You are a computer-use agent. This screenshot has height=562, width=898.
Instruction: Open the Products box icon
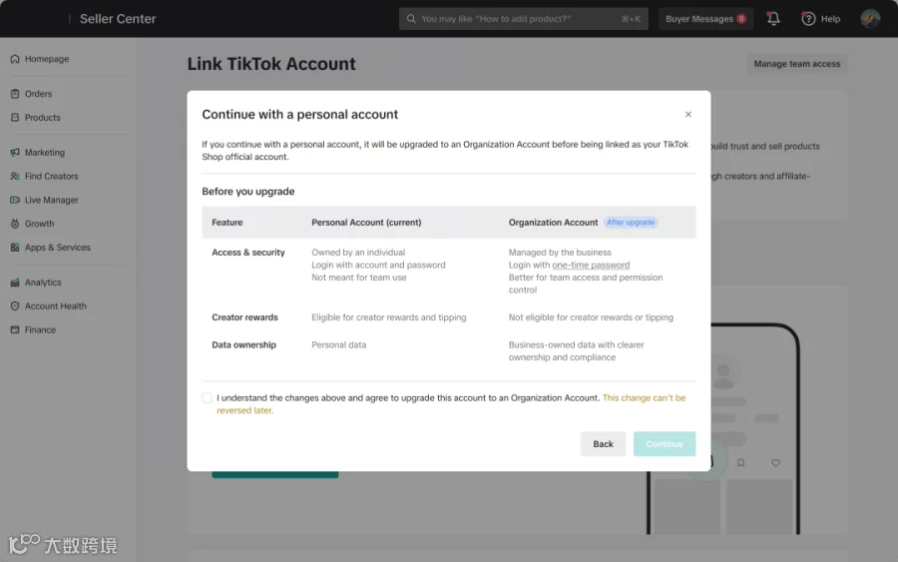click(x=15, y=117)
